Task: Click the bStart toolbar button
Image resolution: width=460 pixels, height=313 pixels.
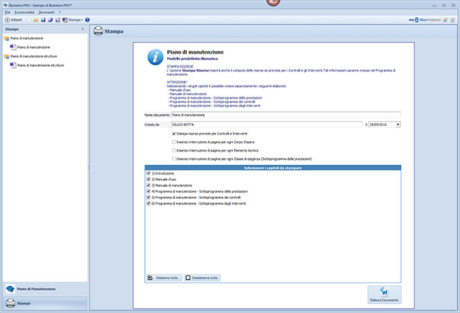Action: click(13, 20)
